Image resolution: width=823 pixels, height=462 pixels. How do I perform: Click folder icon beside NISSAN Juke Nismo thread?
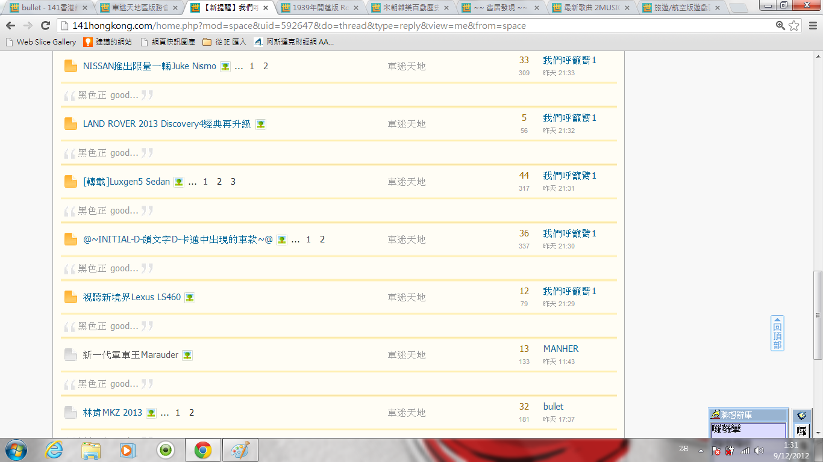(x=70, y=66)
